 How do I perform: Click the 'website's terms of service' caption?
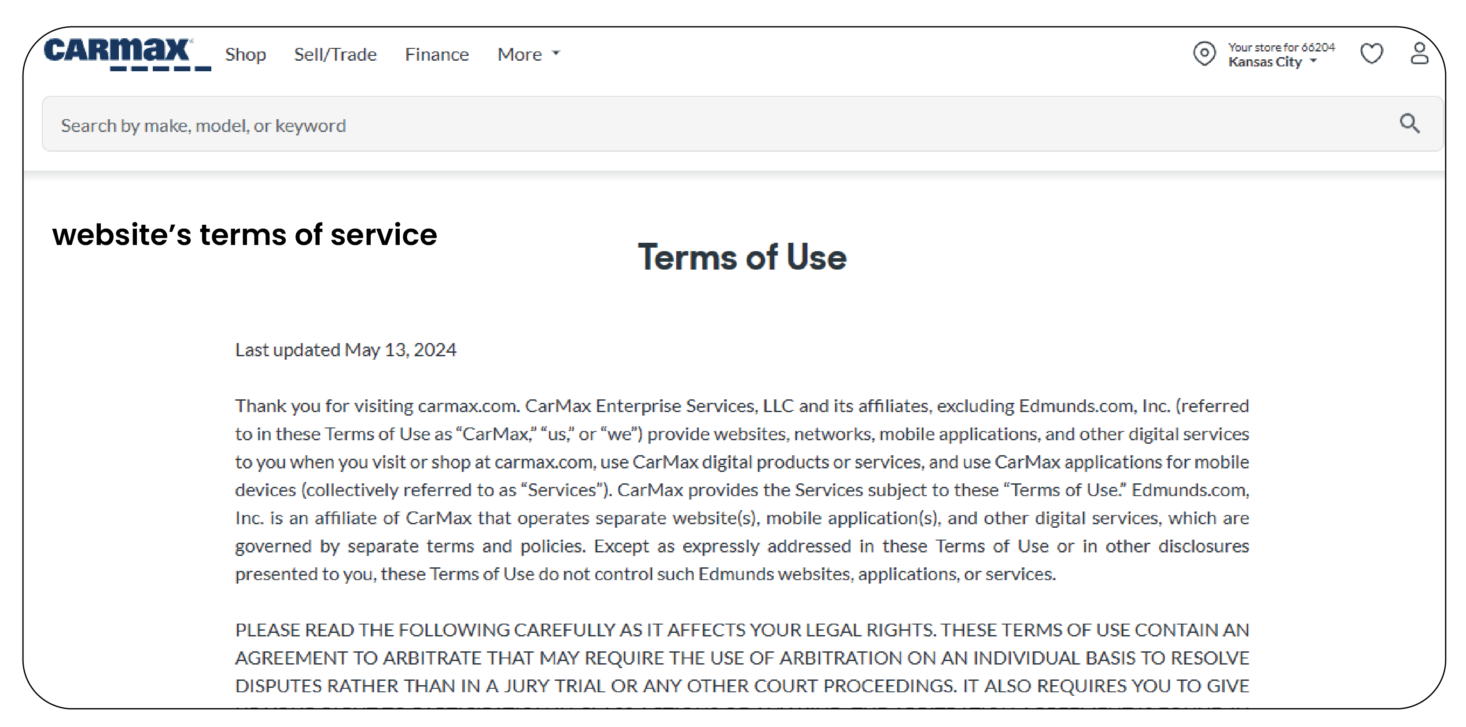(x=245, y=235)
